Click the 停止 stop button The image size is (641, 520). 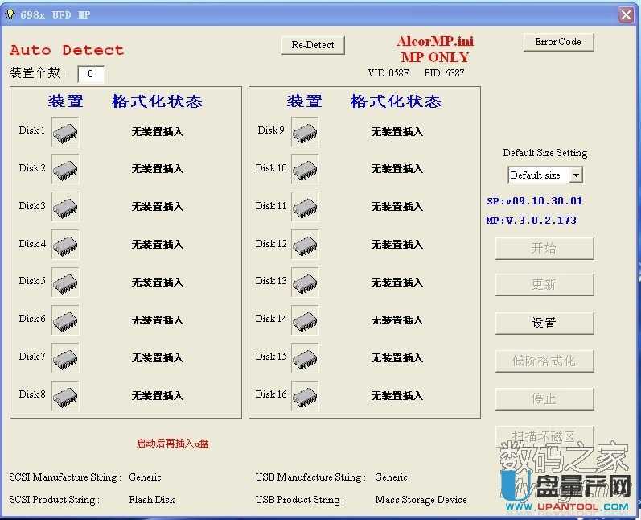click(544, 398)
